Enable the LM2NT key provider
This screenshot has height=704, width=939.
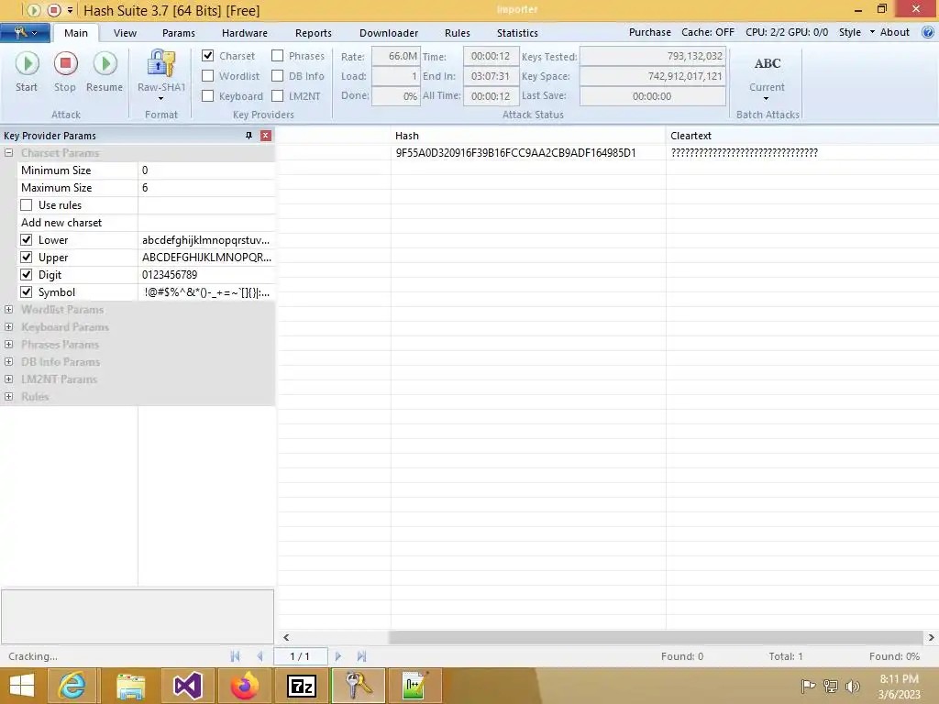pyautogui.click(x=277, y=95)
